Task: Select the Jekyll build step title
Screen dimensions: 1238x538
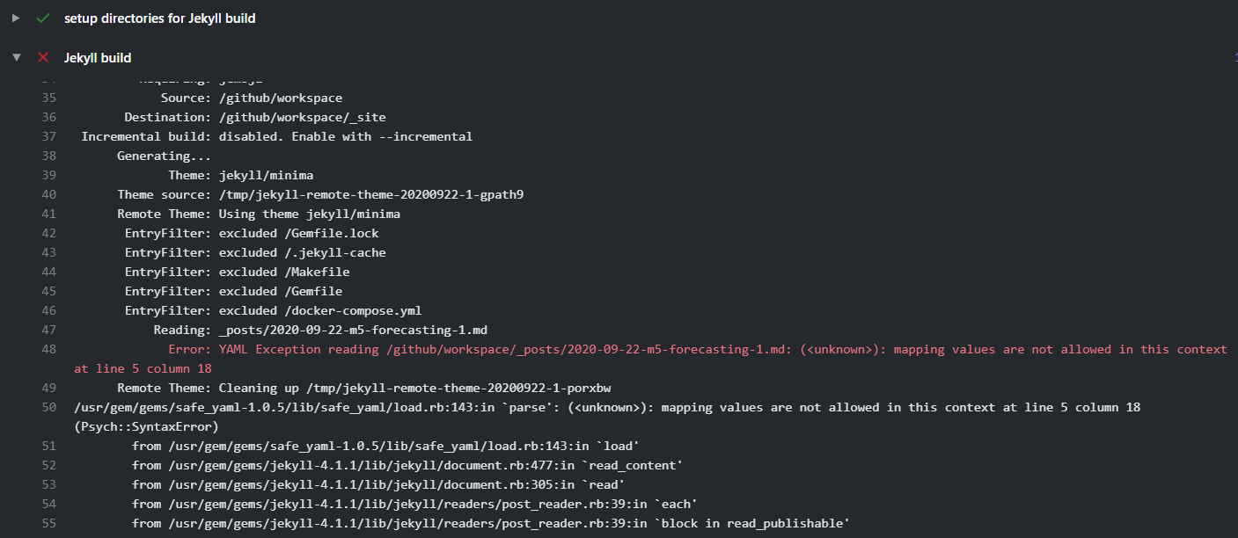Action: click(95, 57)
